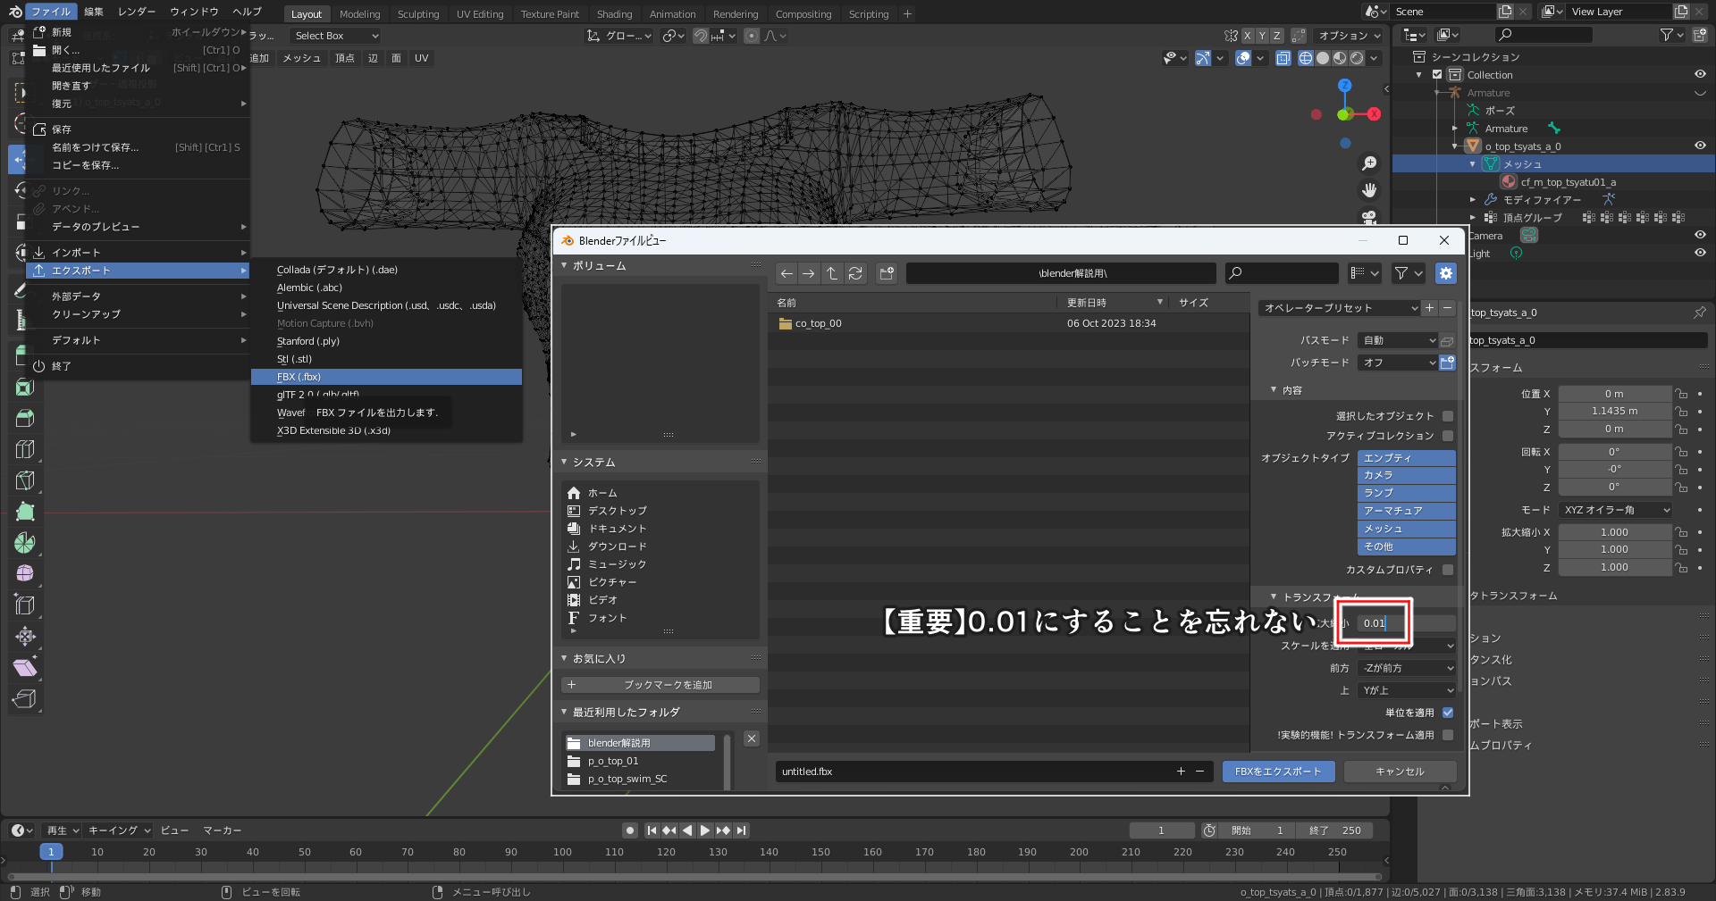The height and width of the screenshot is (901, 1716).
Task: Switch to the Sculpting workspace tab
Action: pyautogui.click(x=418, y=14)
